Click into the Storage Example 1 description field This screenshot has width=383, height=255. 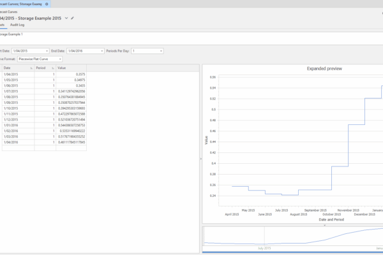[191, 38]
